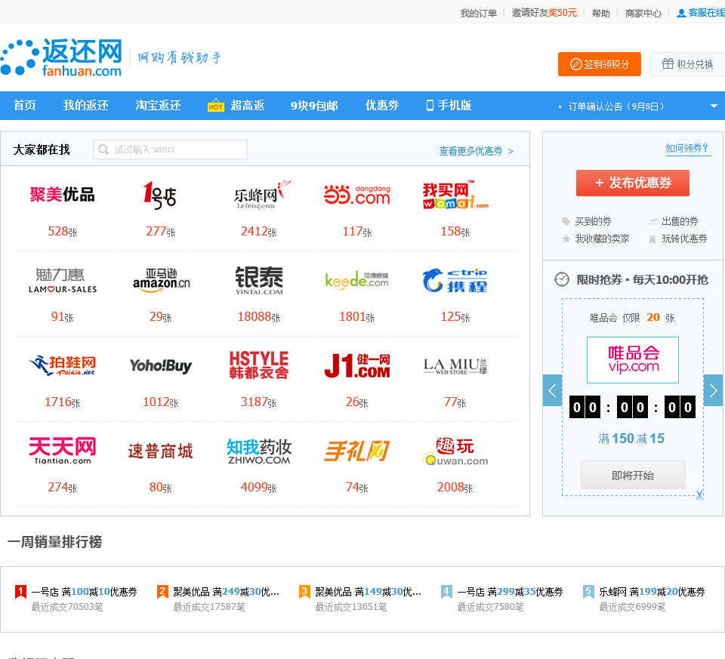
Task: Show next flash coupon with right arrow
Action: point(713,390)
